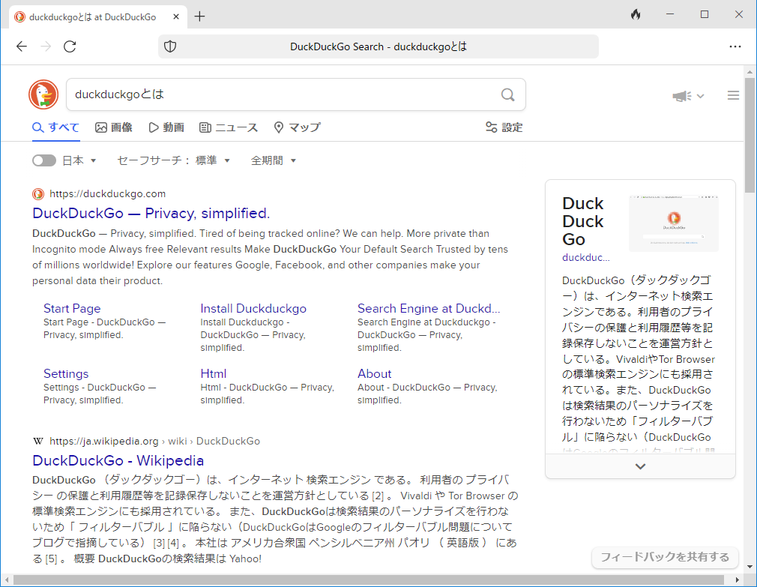This screenshot has height=587, width=757.
Task: Open the Settings sitelink
Action: point(66,373)
